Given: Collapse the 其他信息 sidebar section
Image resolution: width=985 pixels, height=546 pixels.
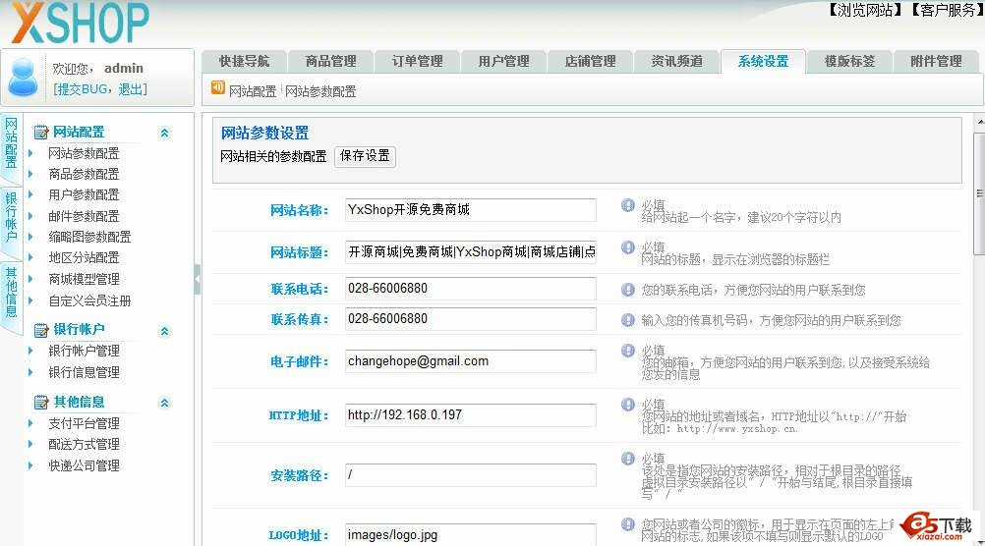Looking at the screenshot, I should coord(164,403).
